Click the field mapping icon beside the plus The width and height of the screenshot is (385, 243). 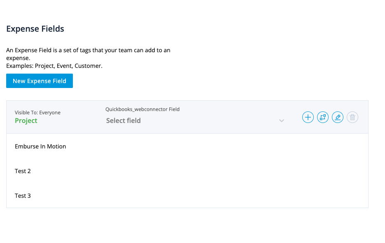(x=323, y=118)
